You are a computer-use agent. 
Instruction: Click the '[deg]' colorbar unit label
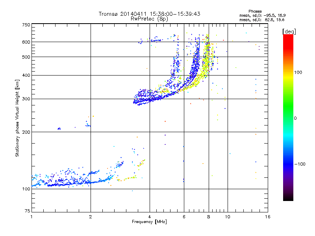(289, 31)
